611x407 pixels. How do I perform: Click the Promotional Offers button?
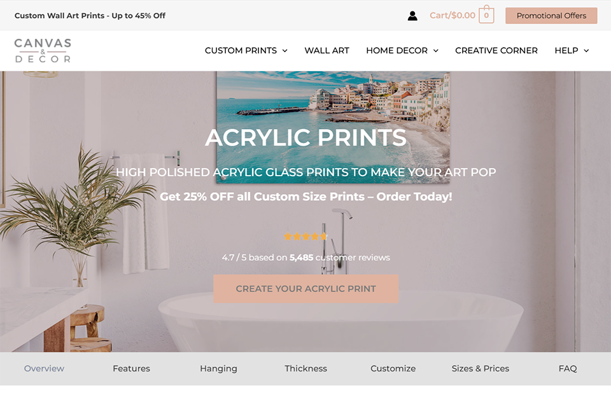[551, 15]
